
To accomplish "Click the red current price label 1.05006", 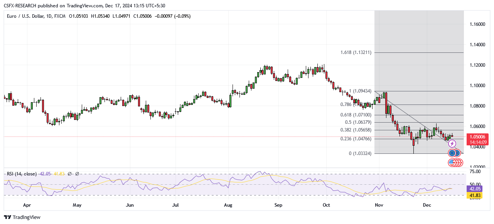I will pos(477,136).
